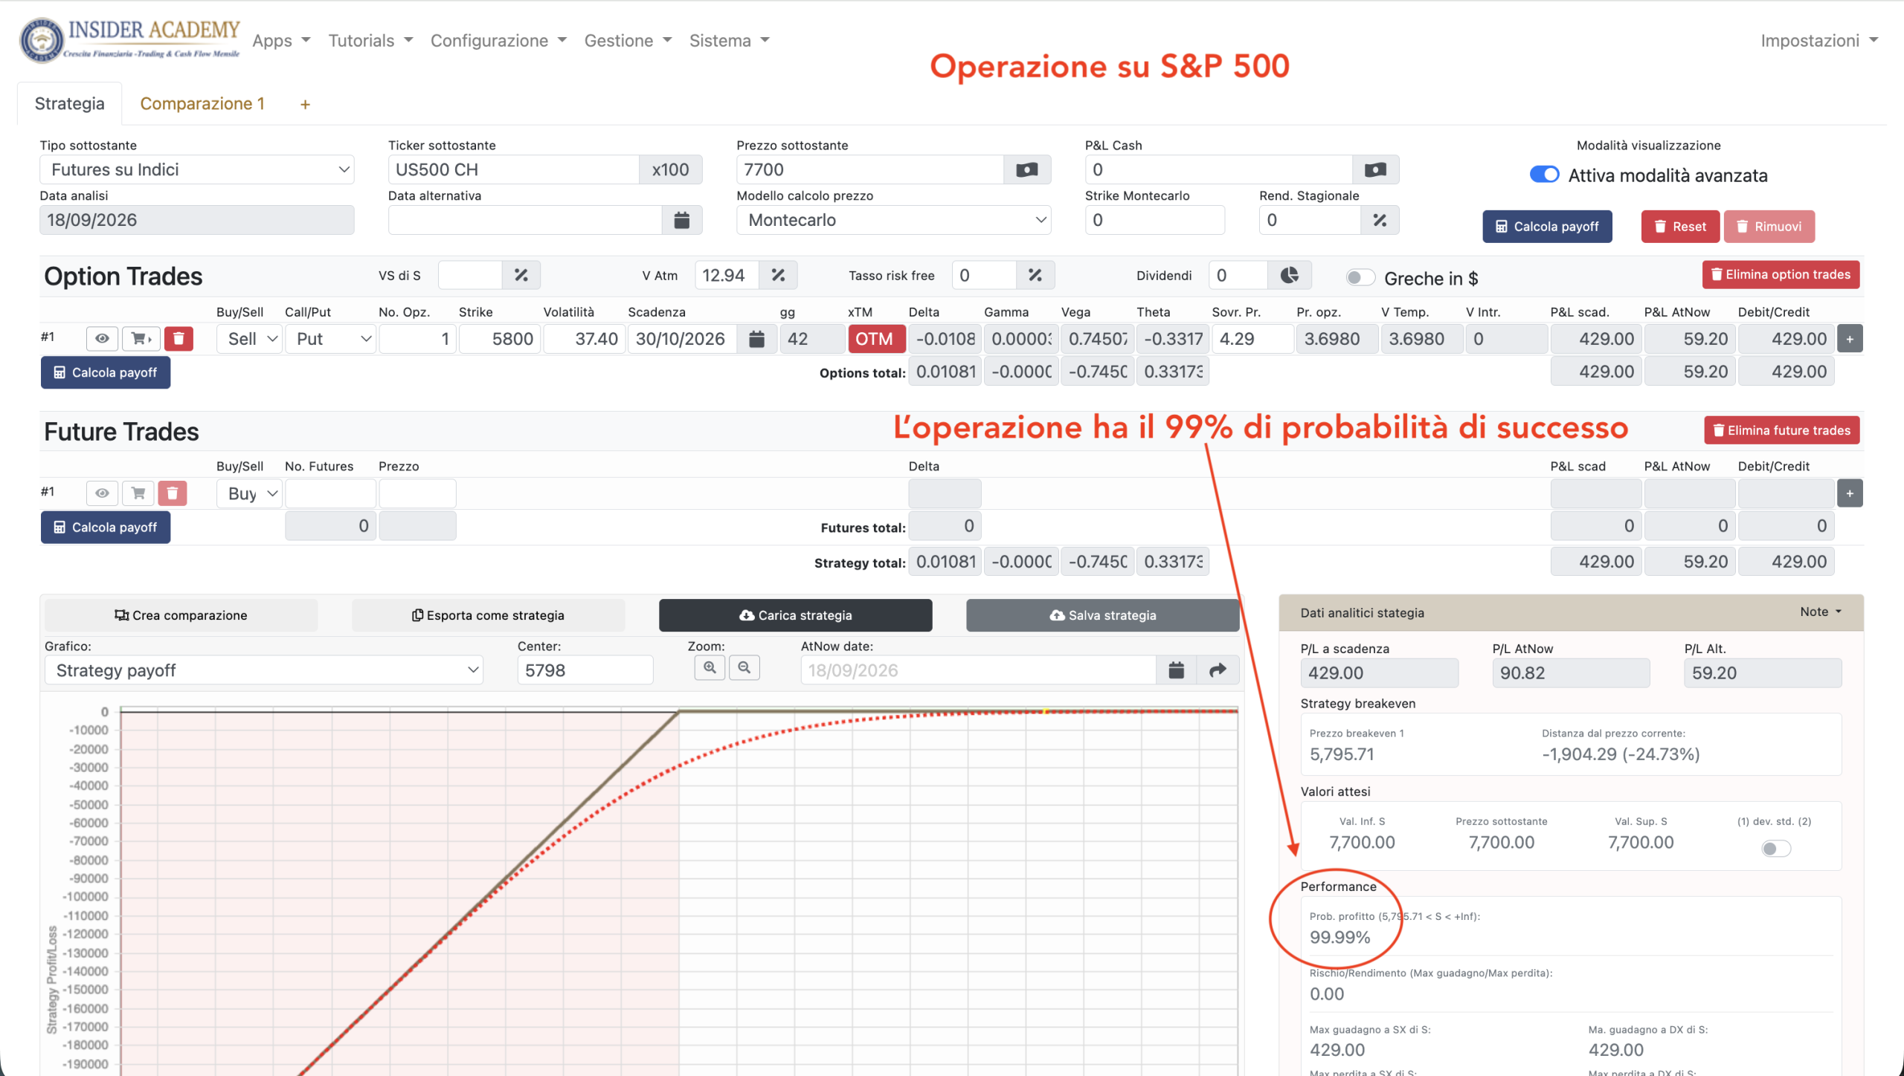Click the V Atm field showing 12.94
The width and height of the screenshot is (1904, 1076).
click(x=727, y=276)
